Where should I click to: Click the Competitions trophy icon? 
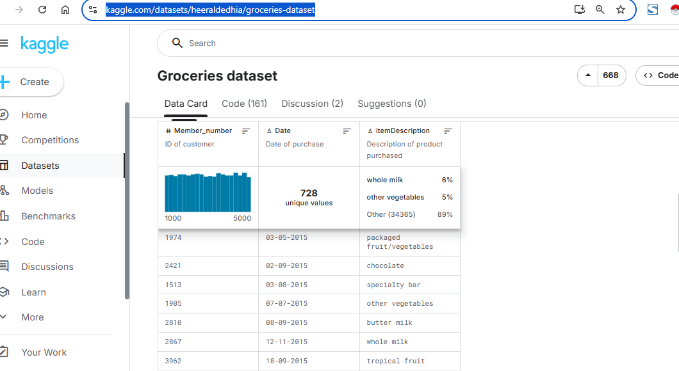click(x=4, y=140)
